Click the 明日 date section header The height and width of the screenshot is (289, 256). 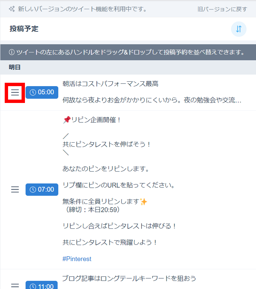15,67
